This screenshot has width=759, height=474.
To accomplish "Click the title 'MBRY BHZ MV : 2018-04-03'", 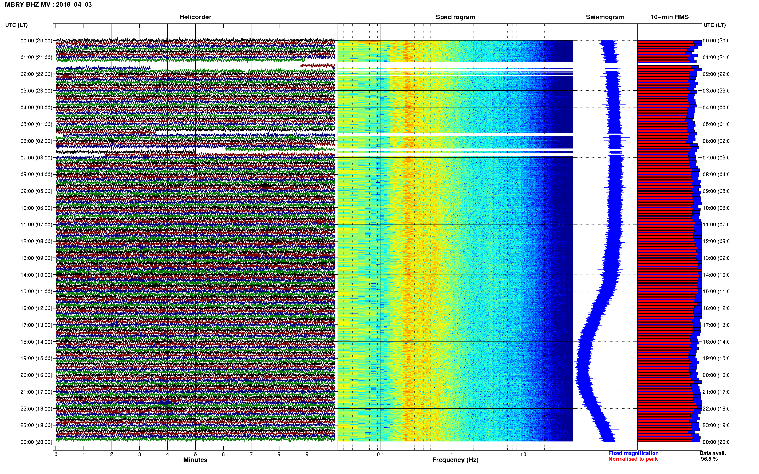I will point(48,5).
